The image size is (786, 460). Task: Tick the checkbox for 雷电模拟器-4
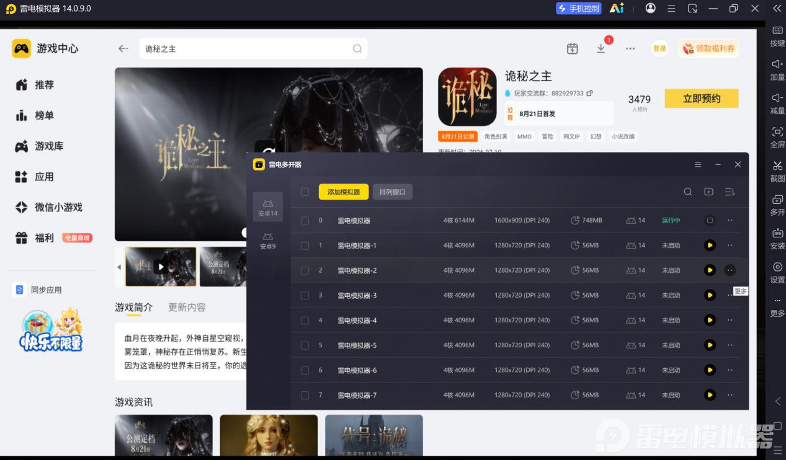(x=305, y=321)
